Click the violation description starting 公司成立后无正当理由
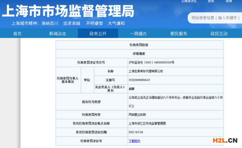 (176, 102)
